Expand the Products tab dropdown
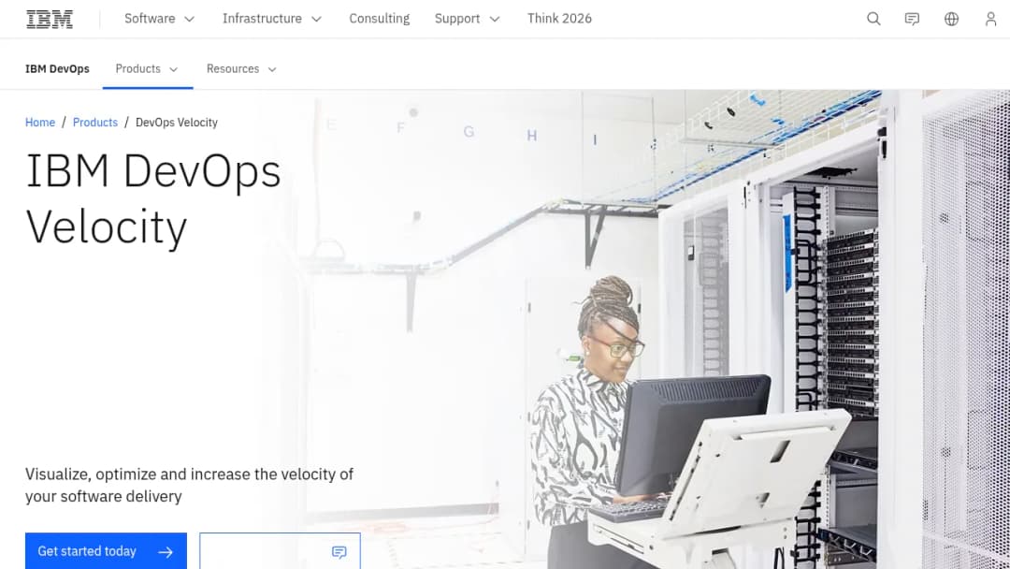 [x=148, y=69]
